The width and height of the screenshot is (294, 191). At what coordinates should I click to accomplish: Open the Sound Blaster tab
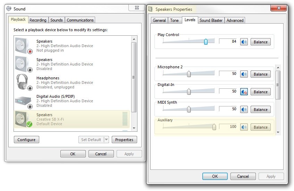(x=211, y=20)
